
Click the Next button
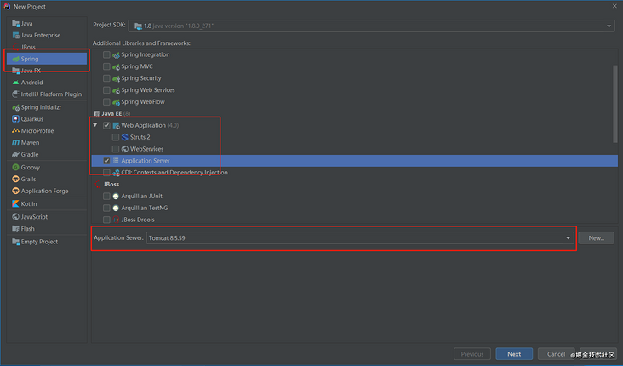[x=514, y=354]
